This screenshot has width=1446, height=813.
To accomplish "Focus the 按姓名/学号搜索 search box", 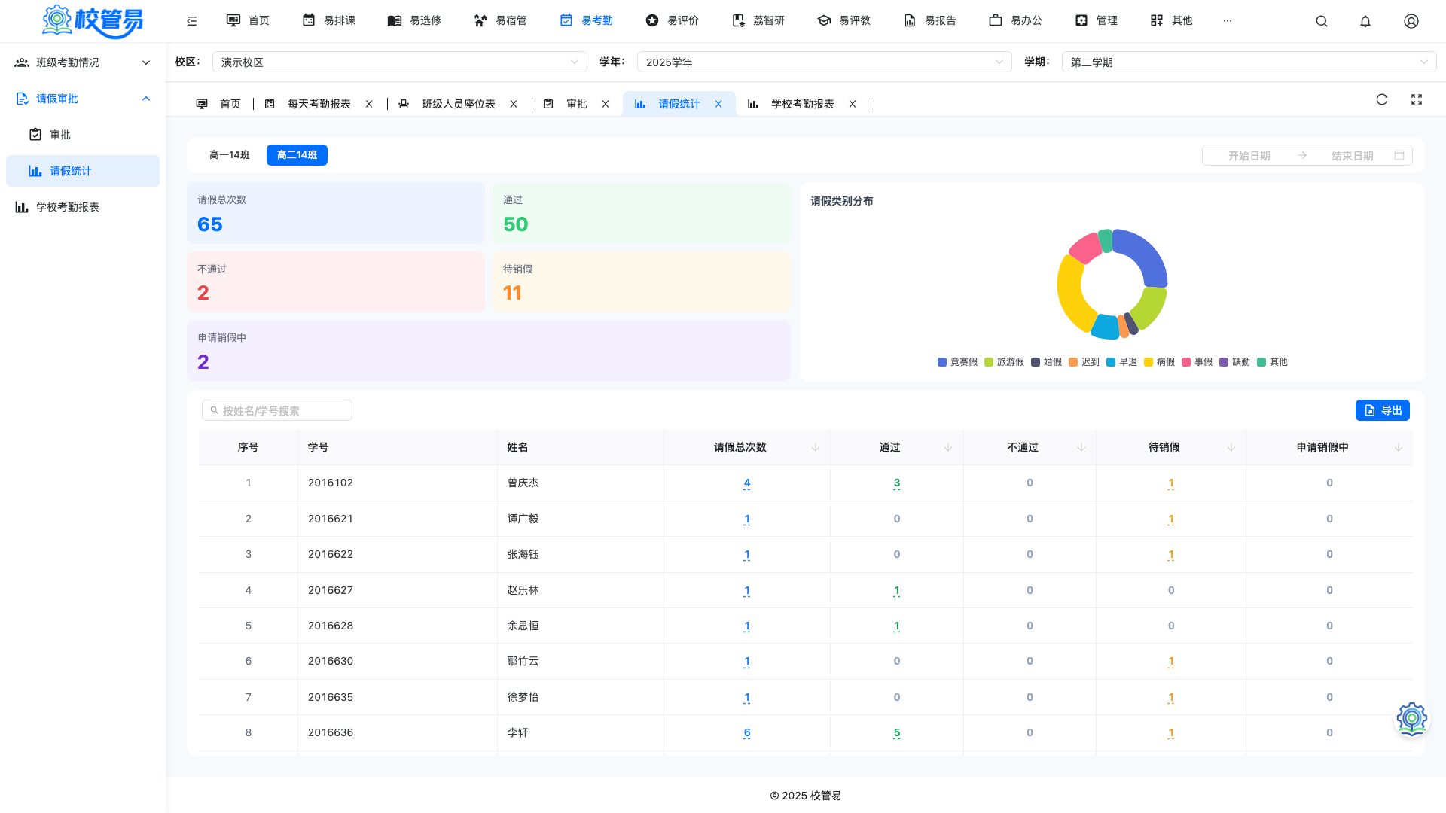I will click(277, 410).
